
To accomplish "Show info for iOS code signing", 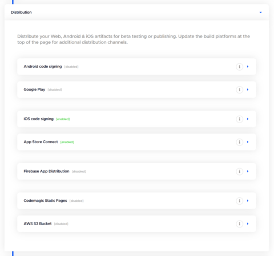I will [239, 119].
